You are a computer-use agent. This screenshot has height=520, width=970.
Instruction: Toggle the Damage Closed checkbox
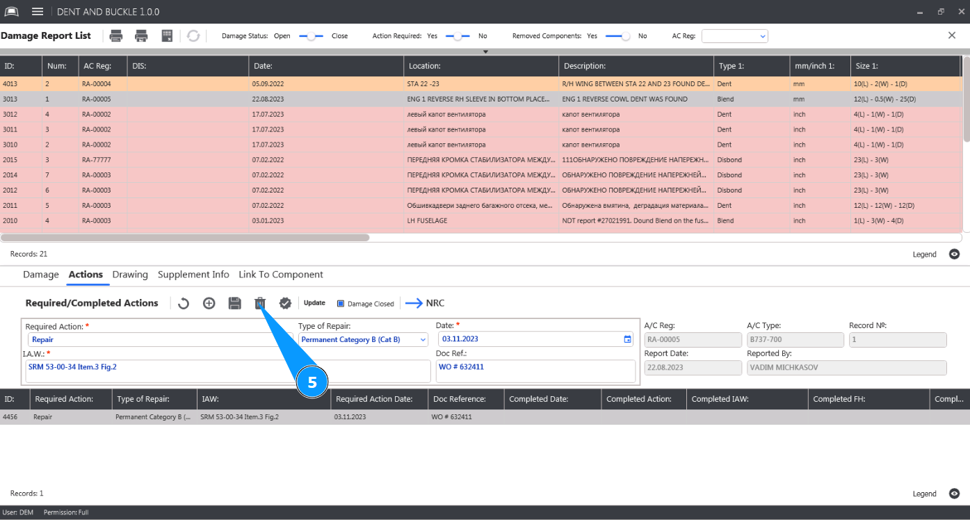(341, 304)
